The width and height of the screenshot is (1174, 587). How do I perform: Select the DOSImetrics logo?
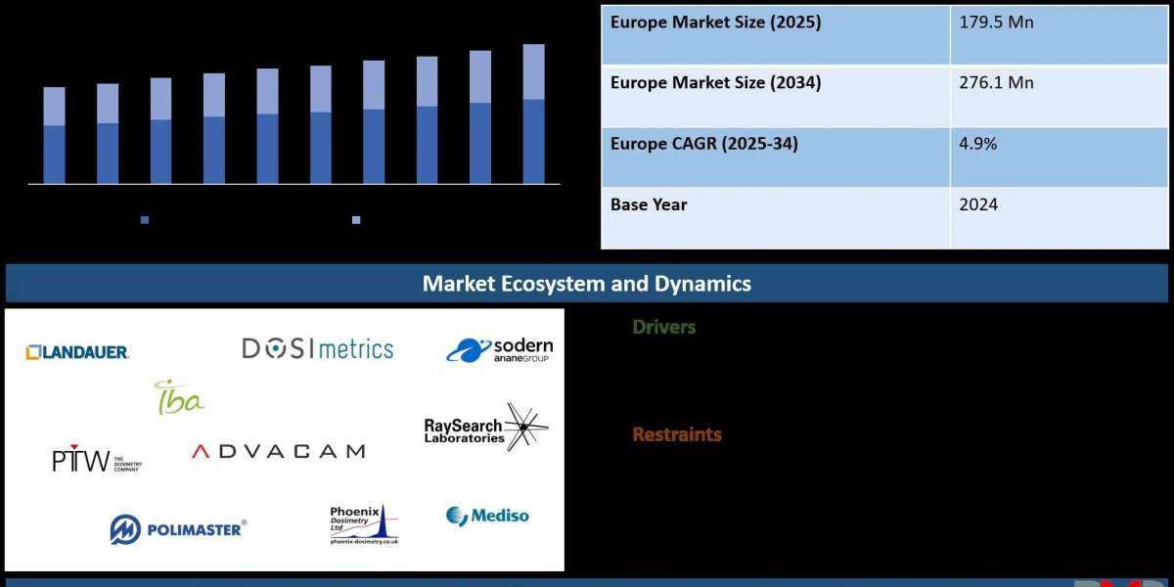318,348
